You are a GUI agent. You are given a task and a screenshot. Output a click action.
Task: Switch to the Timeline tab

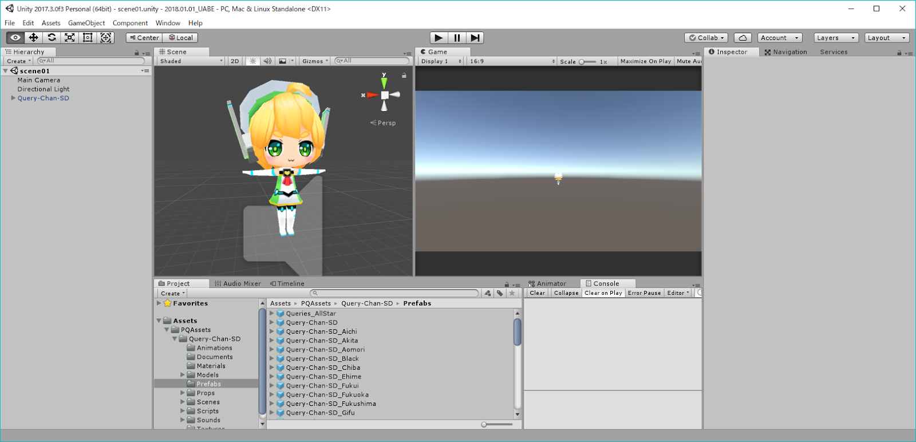pos(287,283)
